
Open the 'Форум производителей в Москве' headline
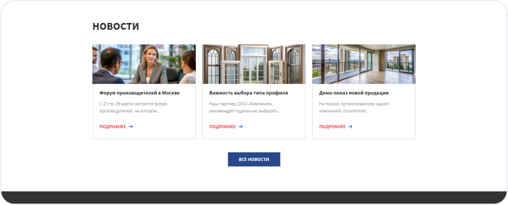pos(139,93)
